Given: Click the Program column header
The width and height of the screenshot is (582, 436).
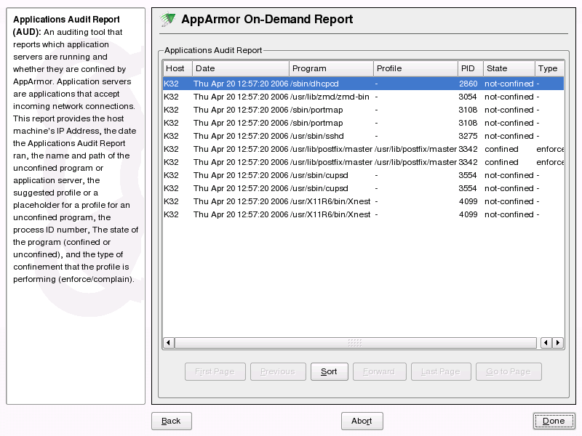Looking at the screenshot, I should (x=330, y=68).
